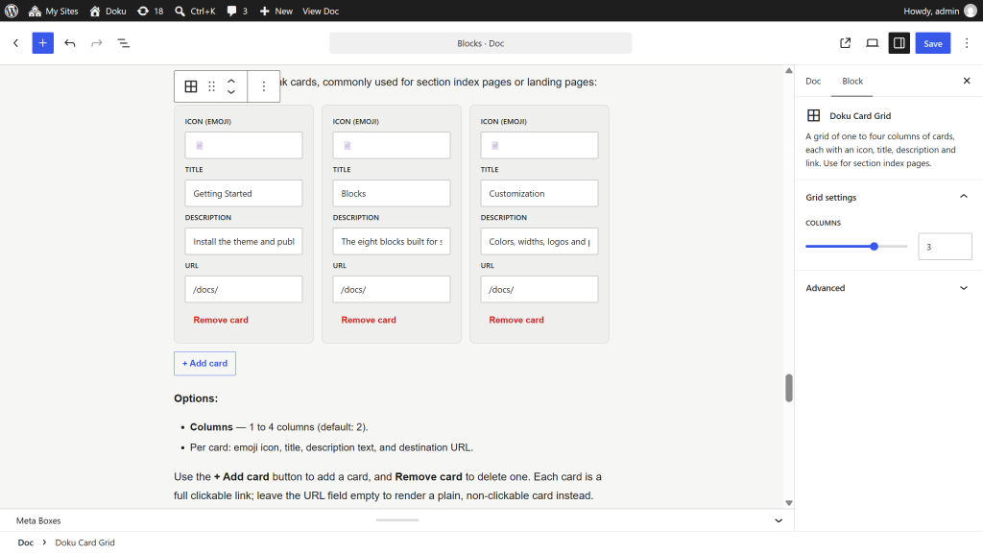Toggle the settings sidebar
Viewport: 983px width, 553px height.
pos(899,43)
